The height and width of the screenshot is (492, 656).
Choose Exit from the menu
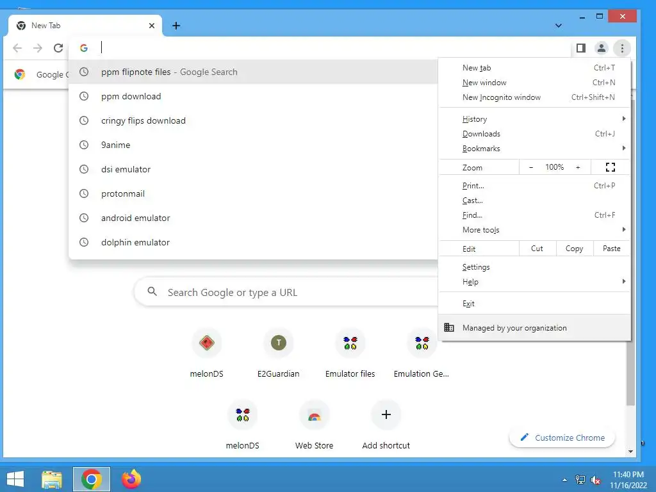(535, 304)
